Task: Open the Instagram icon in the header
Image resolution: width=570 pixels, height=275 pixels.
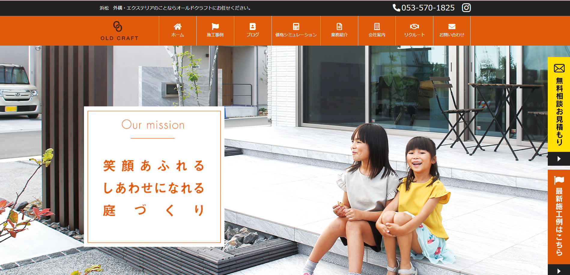Action: coord(466,8)
